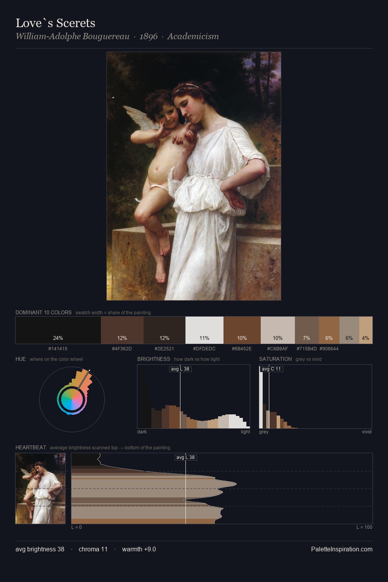Click the chroma 11 footer stat
388x582 pixels.
click(93, 549)
